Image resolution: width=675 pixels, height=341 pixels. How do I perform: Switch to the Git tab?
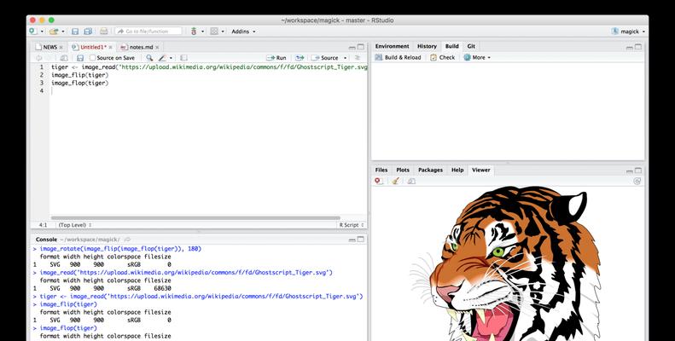click(x=471, y=46)
